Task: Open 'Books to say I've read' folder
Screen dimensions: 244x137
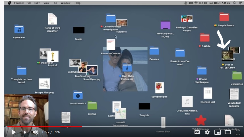Action: point(180,53)
